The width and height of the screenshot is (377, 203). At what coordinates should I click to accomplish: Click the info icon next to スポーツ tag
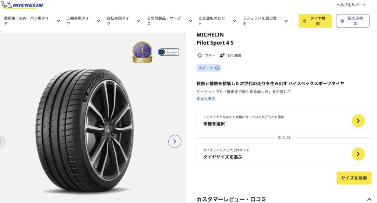[218, 68]
